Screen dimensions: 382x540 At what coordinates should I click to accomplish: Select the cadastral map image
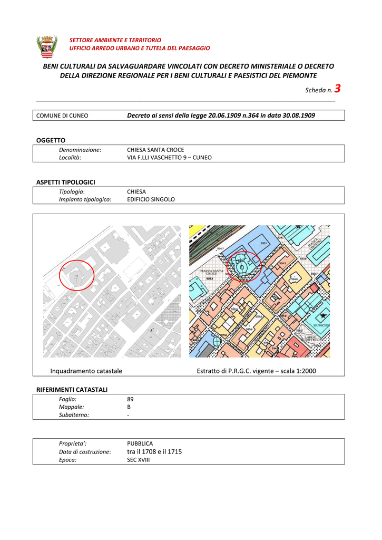coord(112,291)
